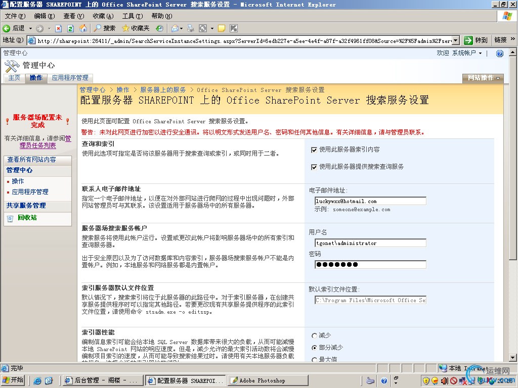Viewport: 518px width, 388px height.
Task: Click the Start (开始) button
Action: point(13,380)
